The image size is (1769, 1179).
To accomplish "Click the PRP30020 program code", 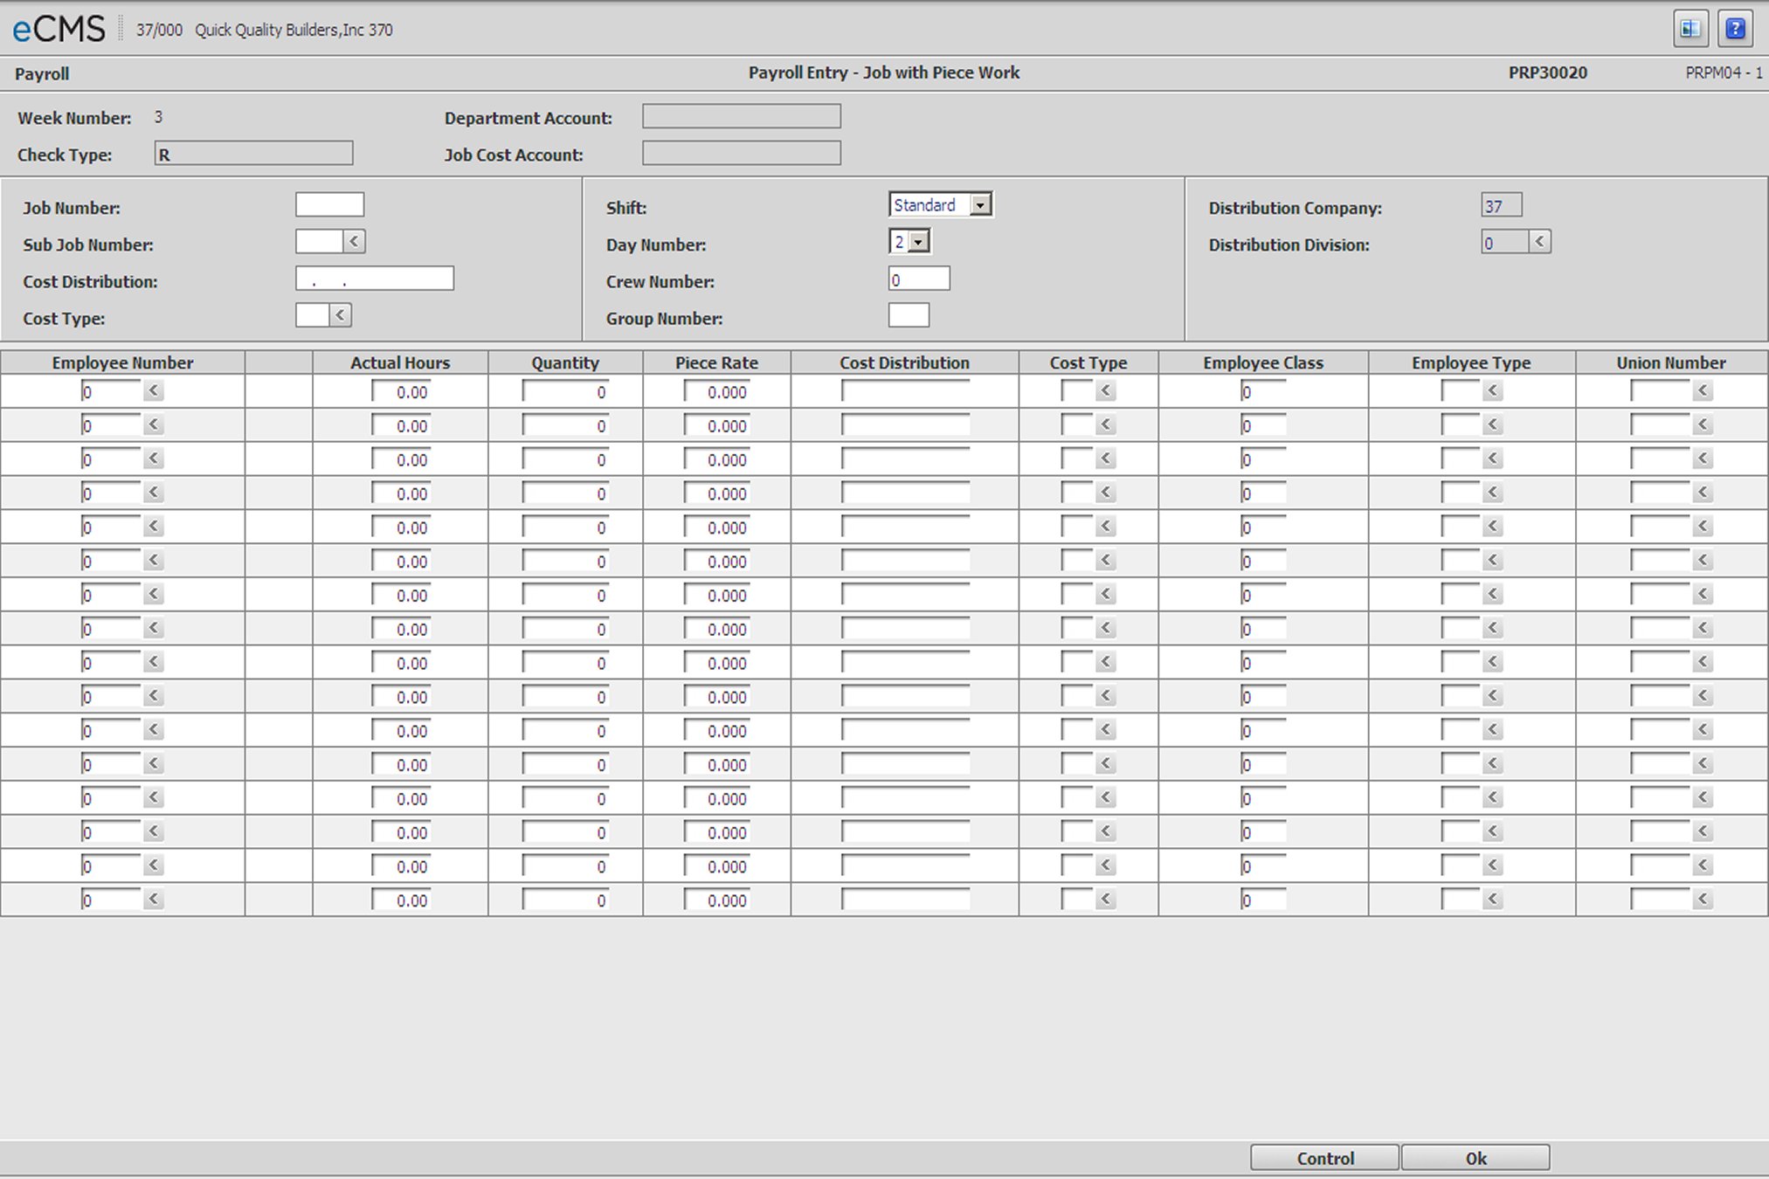I will tap(1547, 73).
